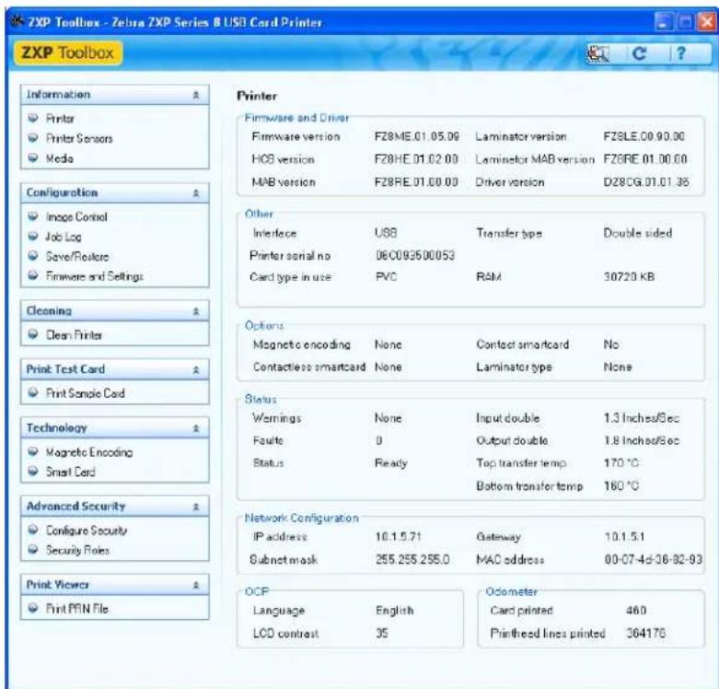Click bullet icon beside Media
719x689 pixels.
(x=33, y=158)
